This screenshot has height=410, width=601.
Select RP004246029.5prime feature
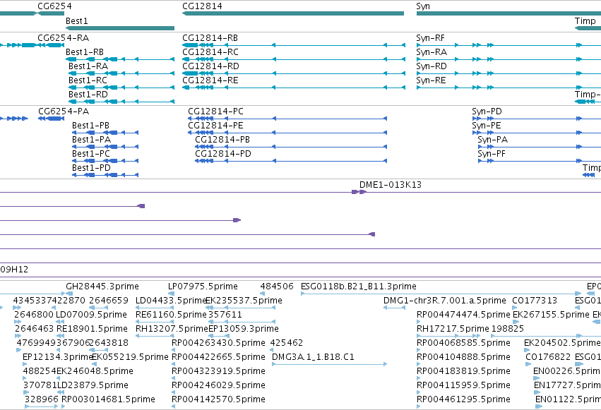click(174, 392)
